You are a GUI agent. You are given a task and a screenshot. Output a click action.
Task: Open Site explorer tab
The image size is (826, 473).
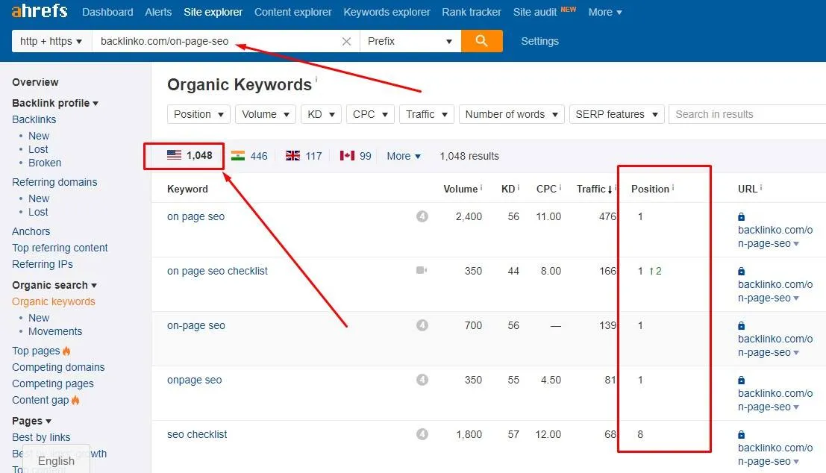pos(213,12)
